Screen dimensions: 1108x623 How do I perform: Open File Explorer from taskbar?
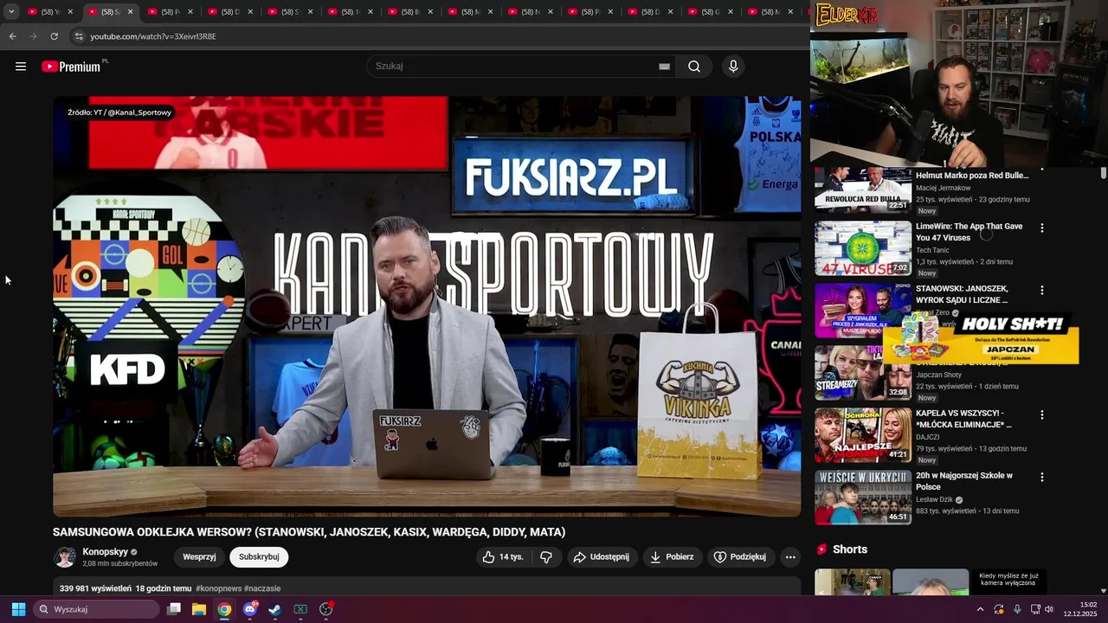tap(199, 609)
